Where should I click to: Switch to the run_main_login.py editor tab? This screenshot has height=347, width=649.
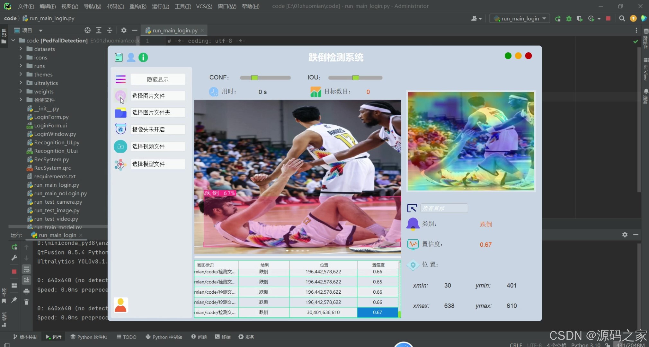coord(175,31)
